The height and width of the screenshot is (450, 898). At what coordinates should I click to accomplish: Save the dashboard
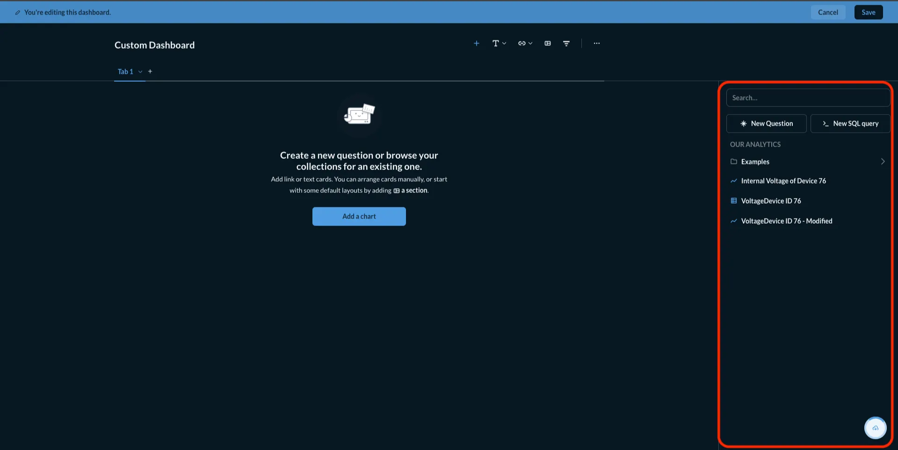coord(868,12)
